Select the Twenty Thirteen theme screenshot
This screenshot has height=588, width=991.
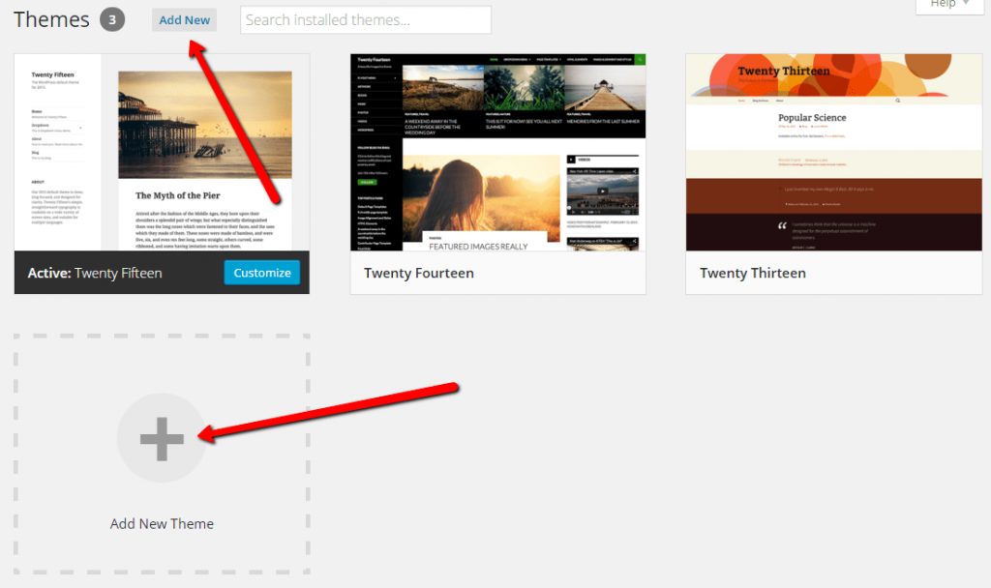(x=833, y=152)
